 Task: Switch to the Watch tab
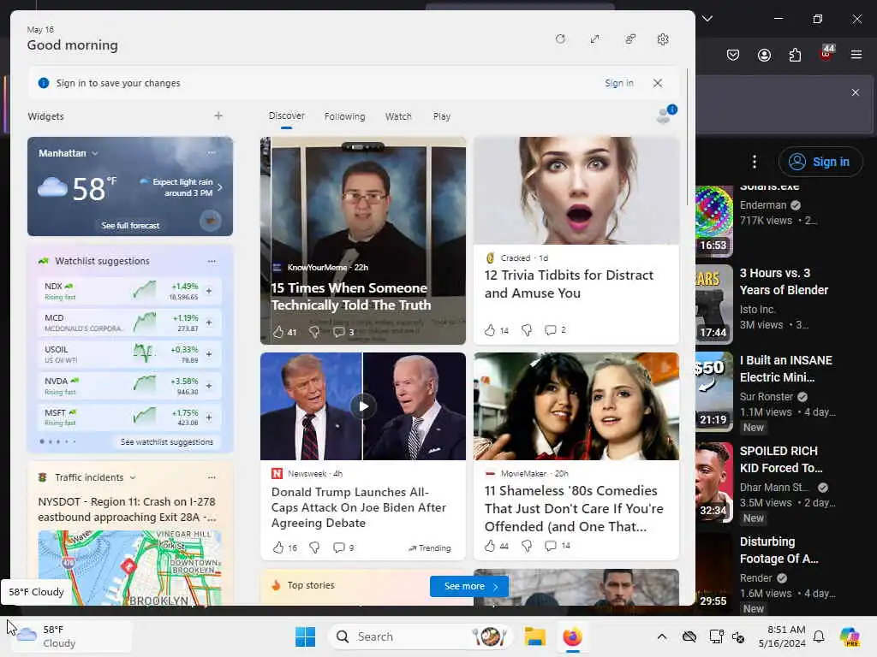[398, 116]
